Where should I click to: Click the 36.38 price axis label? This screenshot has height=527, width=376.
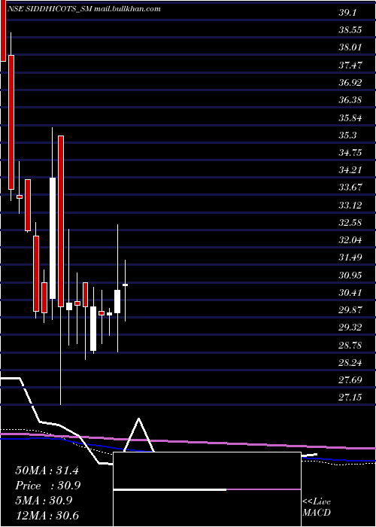(x=350, y=100)
